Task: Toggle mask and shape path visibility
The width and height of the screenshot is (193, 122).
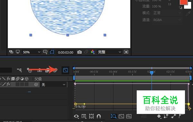Action: tap(52, 52)
